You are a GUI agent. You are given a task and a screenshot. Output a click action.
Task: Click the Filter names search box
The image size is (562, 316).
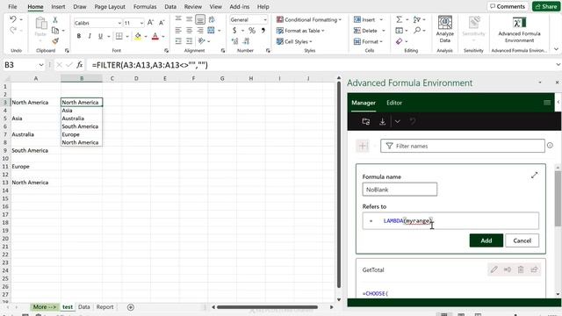point(463,146)
